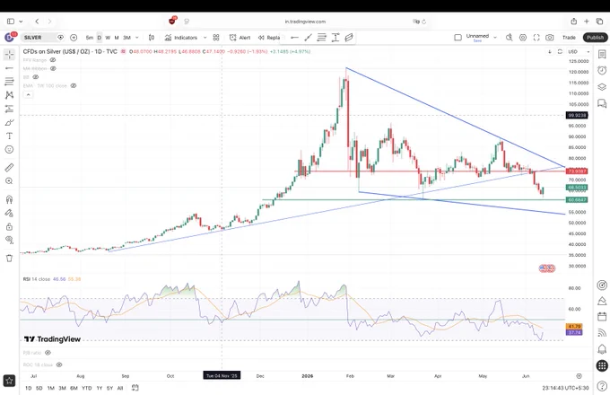Show All date range
The image size is (610, 395).
(x=120, y=388)
